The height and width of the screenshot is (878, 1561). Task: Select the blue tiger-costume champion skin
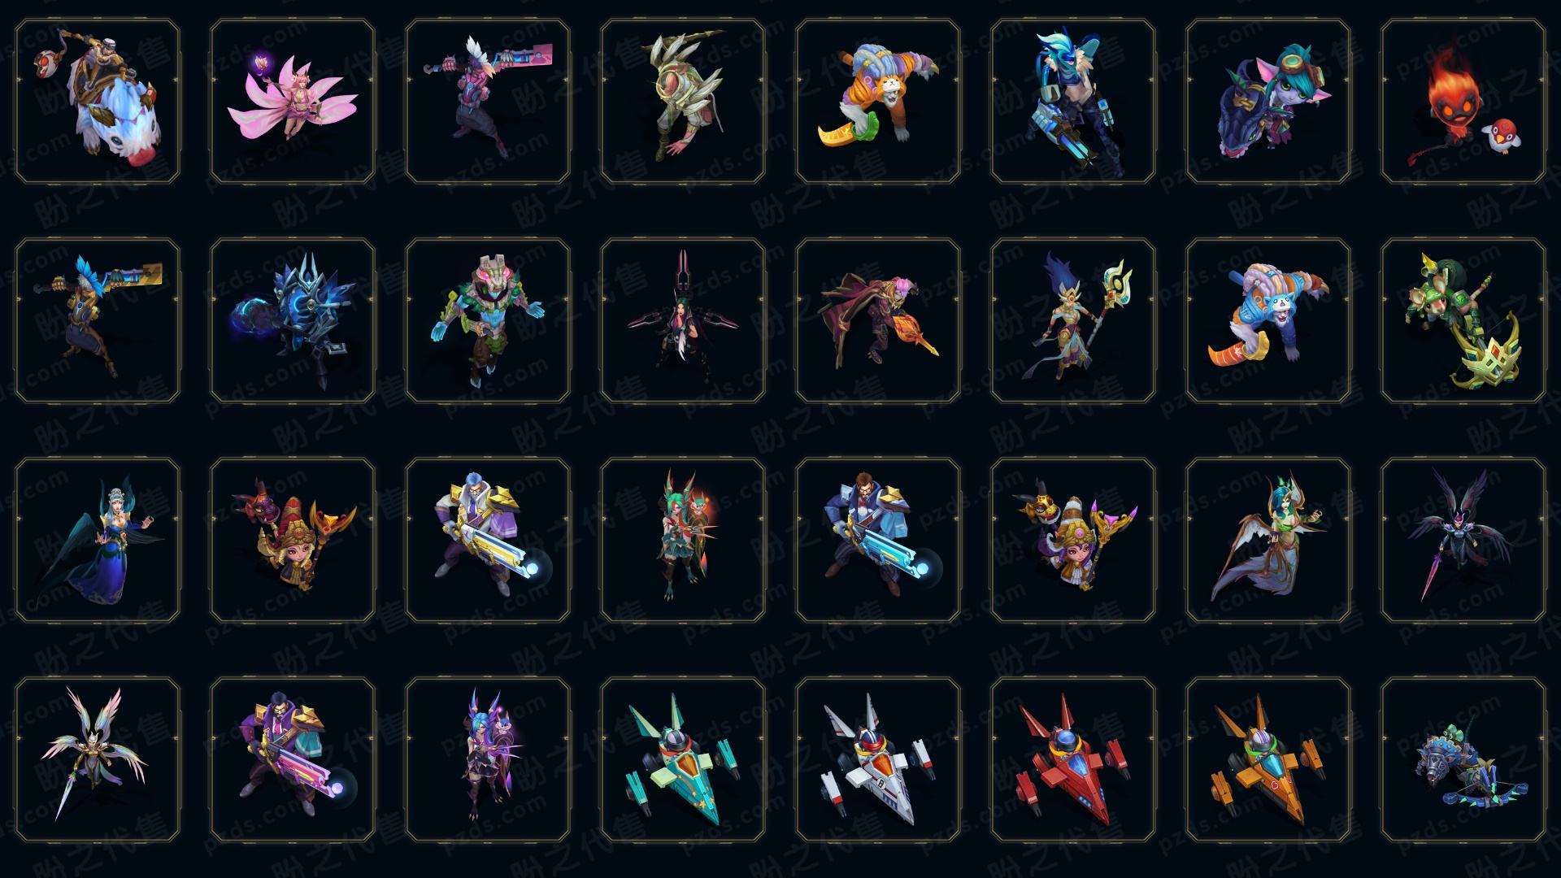click(x=1268, y=320)
